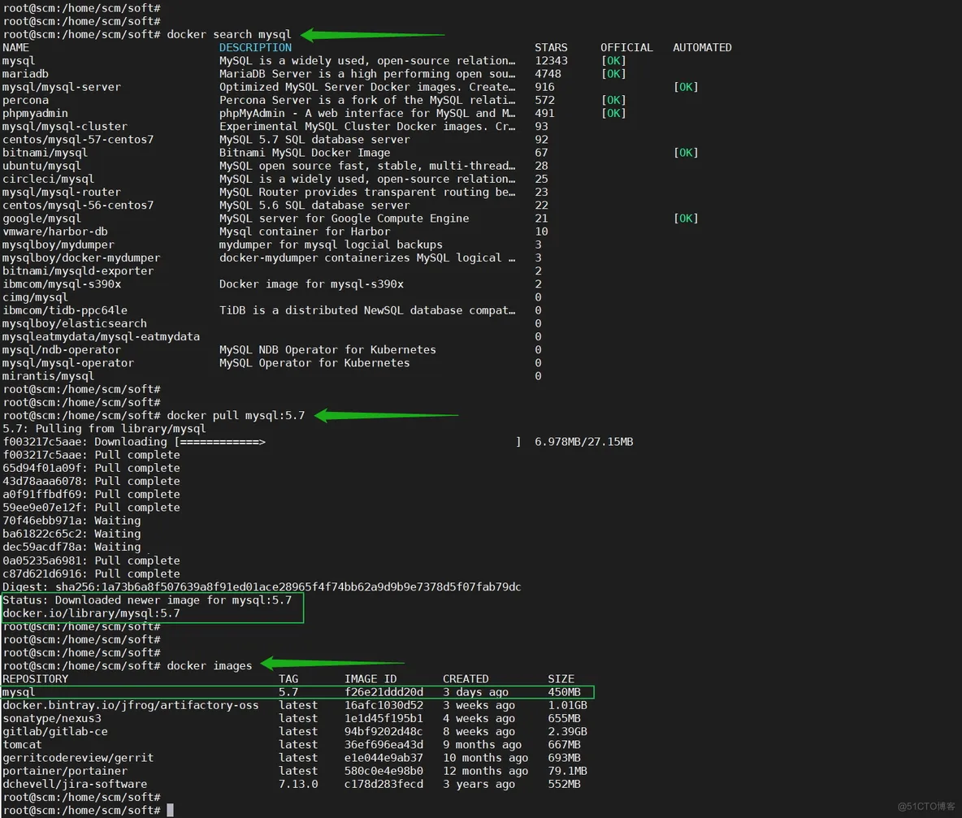Click layer '43d78aaa6078' pull line
This screenshot has height=818, width=962.
(x=92, y=482)
